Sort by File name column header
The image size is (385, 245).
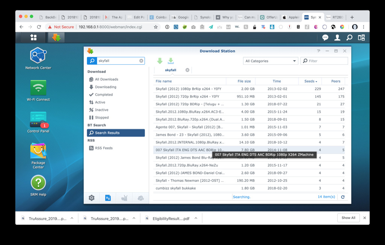point(189,81)
